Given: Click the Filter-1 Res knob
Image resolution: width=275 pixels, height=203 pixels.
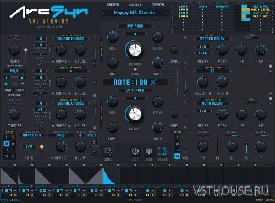Looking at the screenshot, I should [113, 37].
